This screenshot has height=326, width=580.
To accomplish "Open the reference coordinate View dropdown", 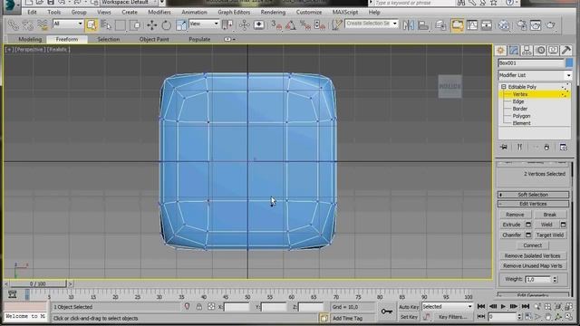I will 204,24.
